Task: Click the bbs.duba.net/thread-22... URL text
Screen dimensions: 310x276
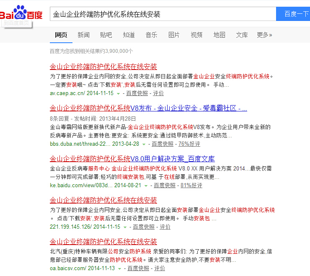Action: [x=80, y=144]
